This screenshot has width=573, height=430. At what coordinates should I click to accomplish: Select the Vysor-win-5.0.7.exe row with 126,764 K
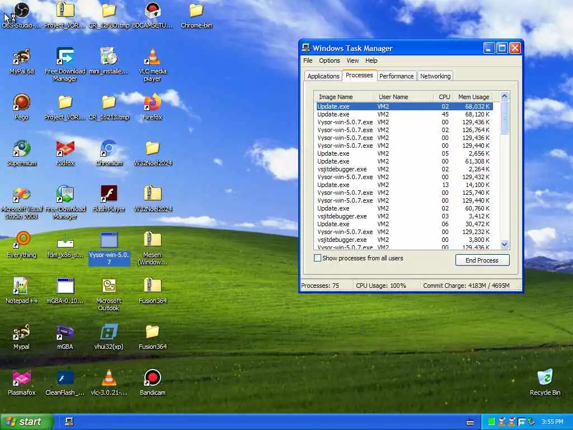pyautogui.click(x=404, y=130)
